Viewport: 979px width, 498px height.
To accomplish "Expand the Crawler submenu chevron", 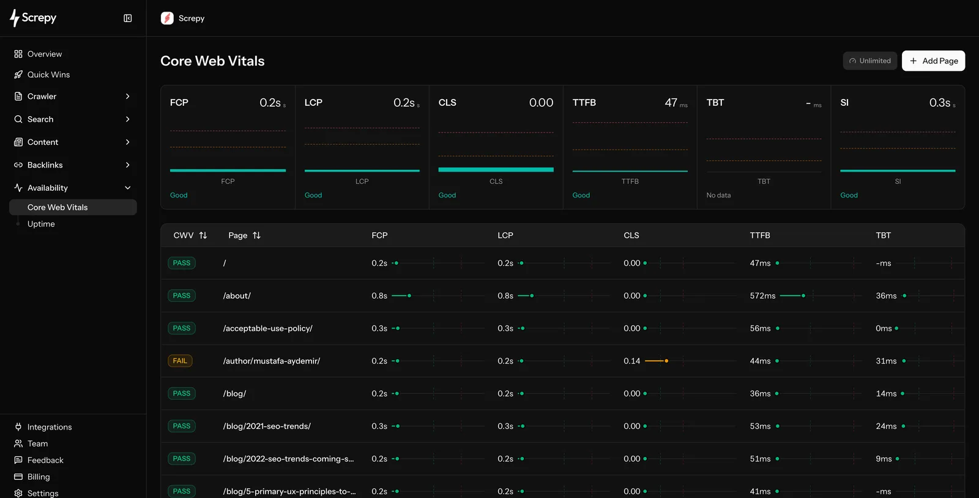I will click(x=128, y=96).
